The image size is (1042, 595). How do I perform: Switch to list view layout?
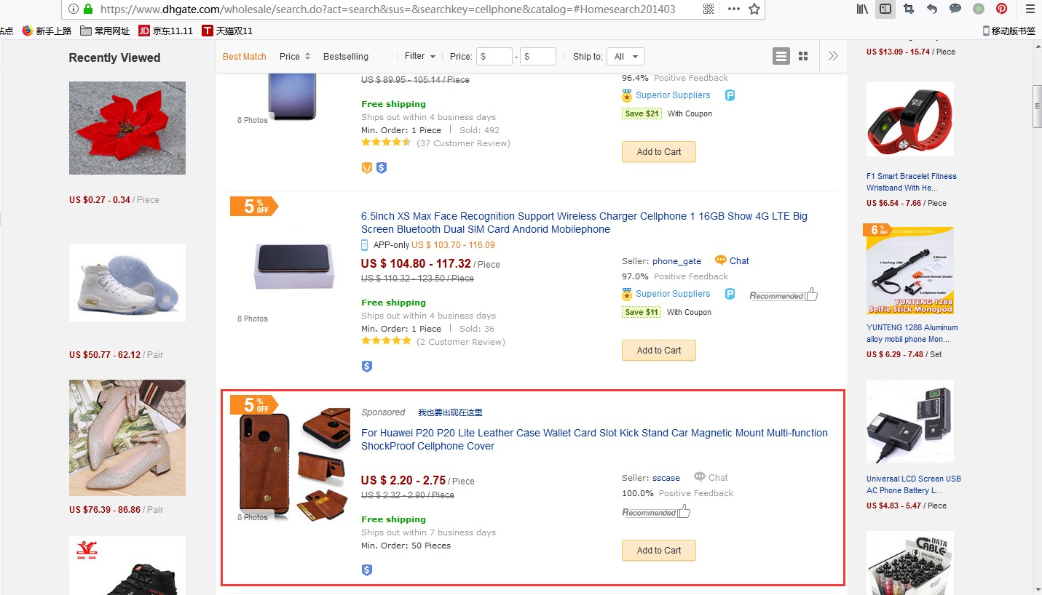[x=781, y=56]
